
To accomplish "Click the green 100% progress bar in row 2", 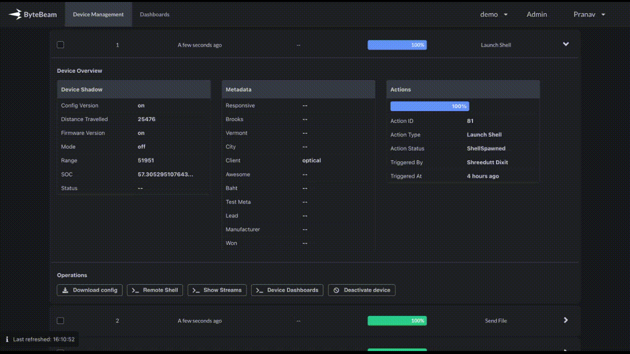I will point(397,321).
